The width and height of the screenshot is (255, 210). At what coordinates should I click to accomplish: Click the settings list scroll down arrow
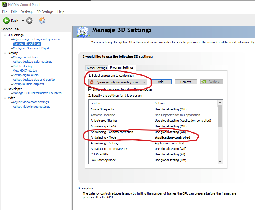coord(220,161)
